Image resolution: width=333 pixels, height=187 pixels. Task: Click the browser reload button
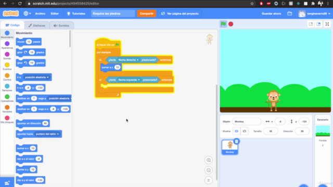[20, 4]
